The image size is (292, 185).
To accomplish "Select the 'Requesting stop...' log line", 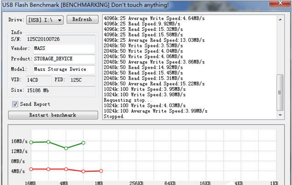I will click(128, 100).
